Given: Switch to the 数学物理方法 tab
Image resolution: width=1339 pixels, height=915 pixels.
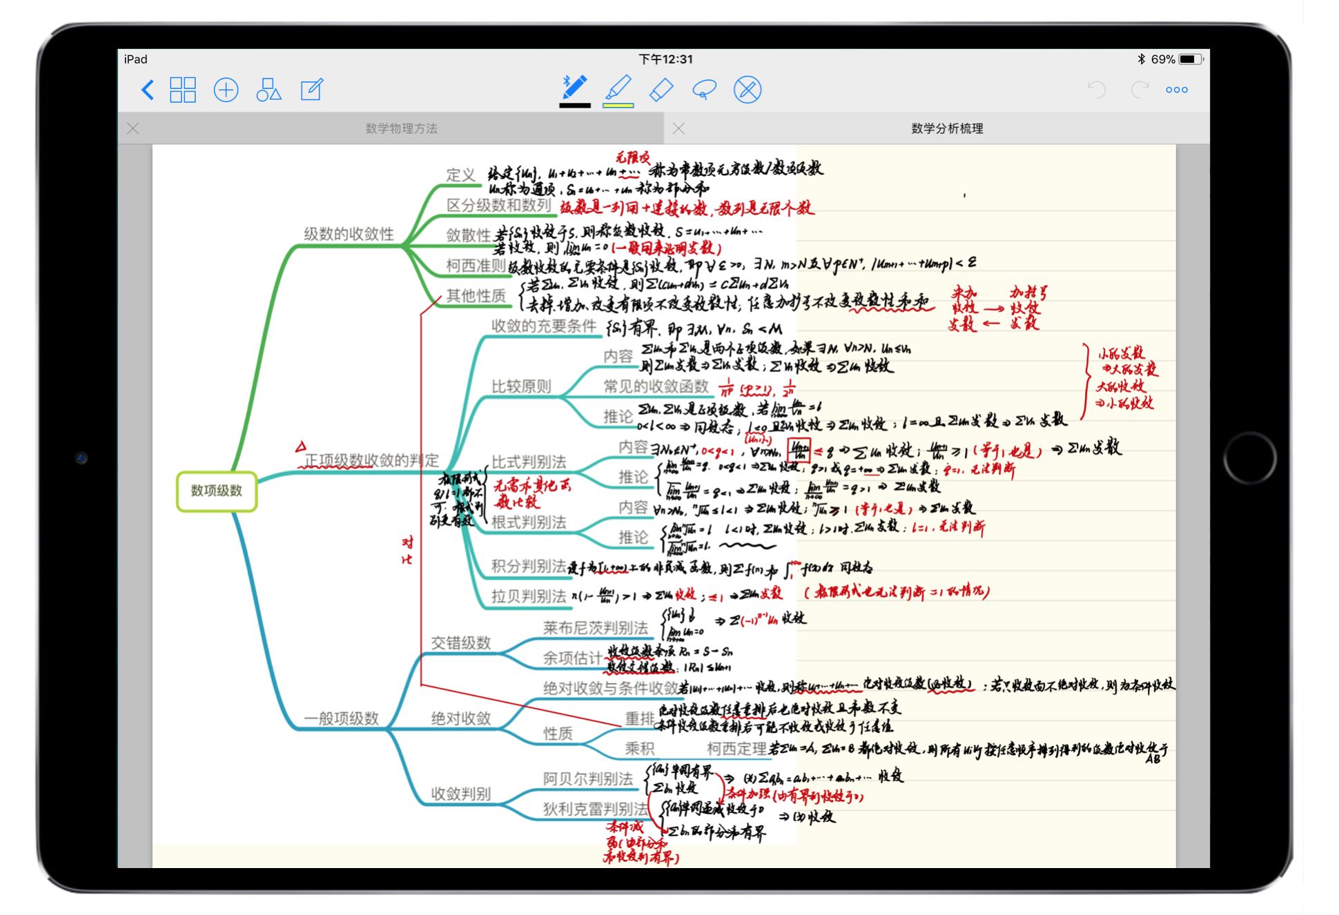Looking at the screenshot, I should coord(401,128).
